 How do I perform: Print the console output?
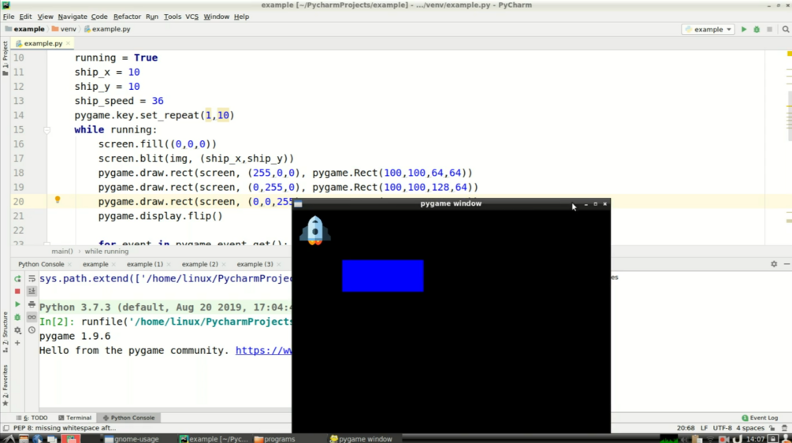click(x=32, y=304)
